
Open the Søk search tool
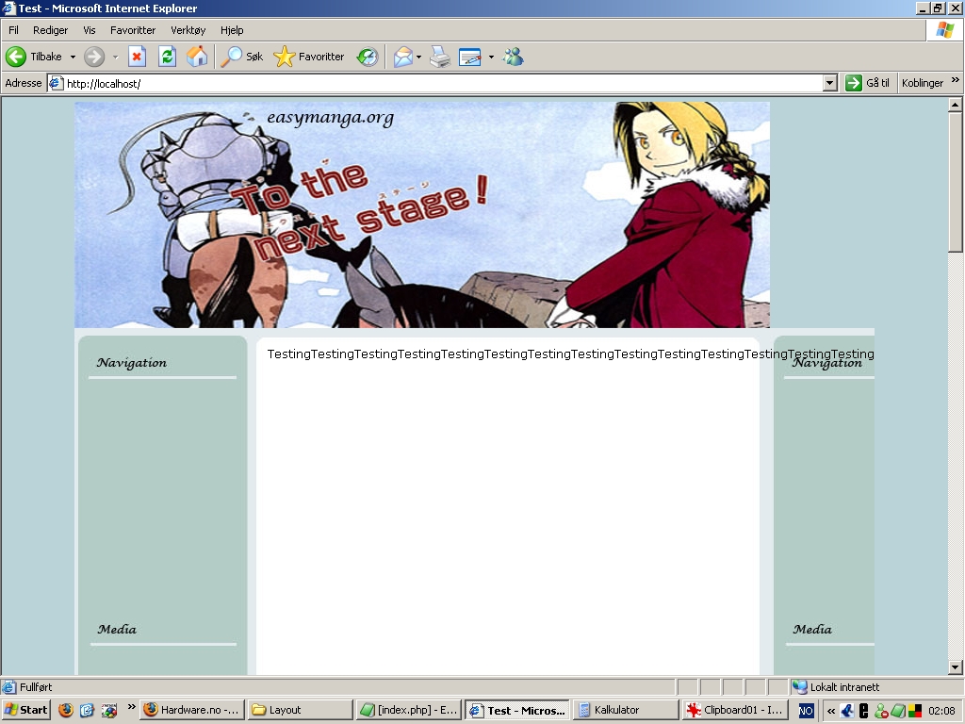(x=241, y=57)
